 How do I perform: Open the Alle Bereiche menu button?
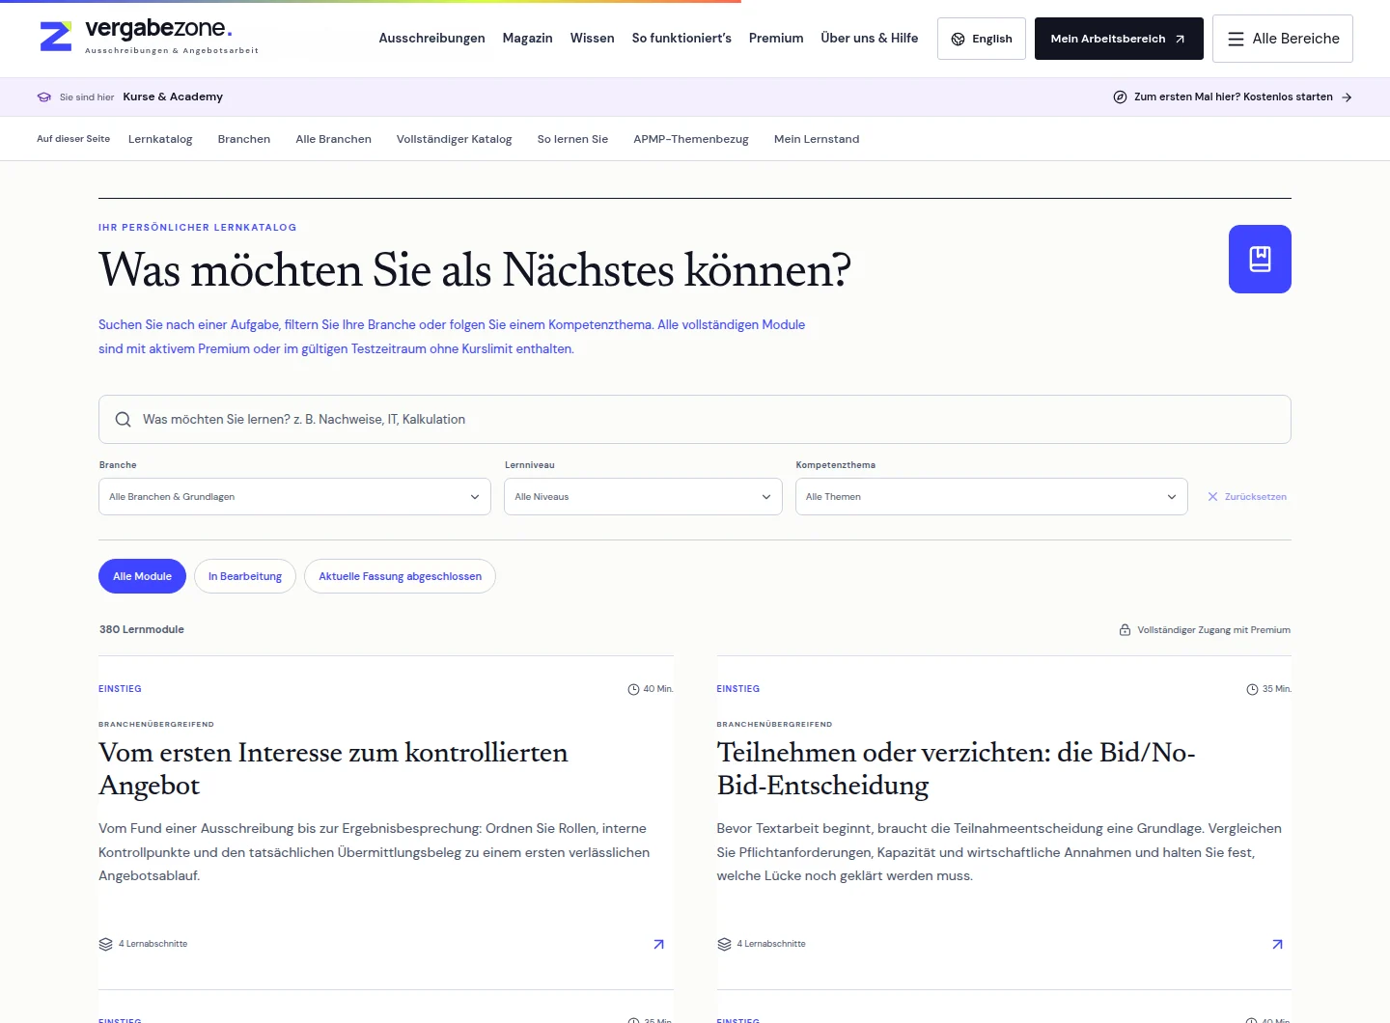click(1283, 39)
